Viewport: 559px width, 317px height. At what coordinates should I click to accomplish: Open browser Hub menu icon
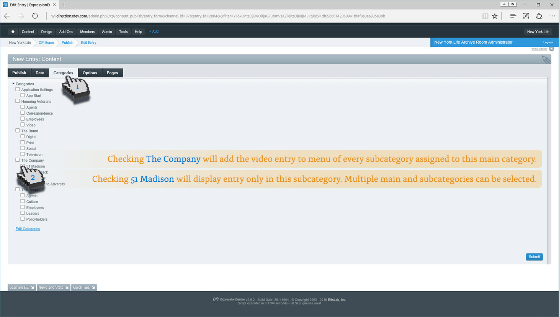click(x=513, y=16)
